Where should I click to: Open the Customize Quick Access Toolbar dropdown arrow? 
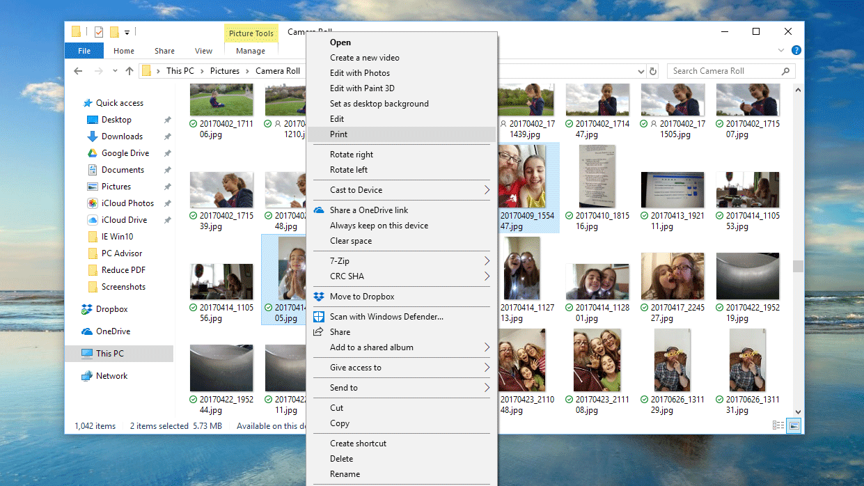click(x=127, y=33)
